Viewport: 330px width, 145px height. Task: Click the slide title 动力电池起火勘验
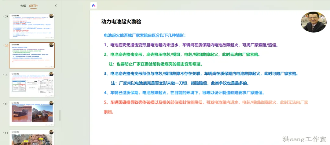point(121,22)
